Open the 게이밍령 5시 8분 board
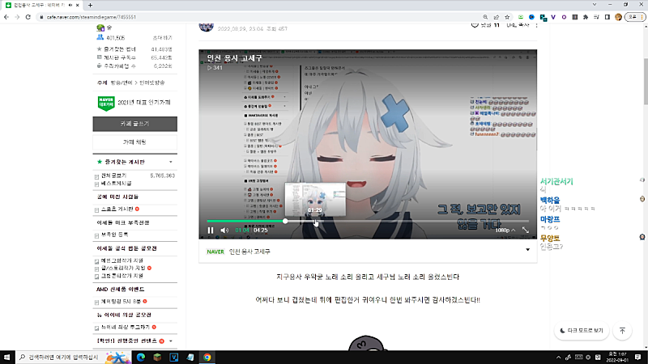The image size is (648, 364). pos(121,301)
